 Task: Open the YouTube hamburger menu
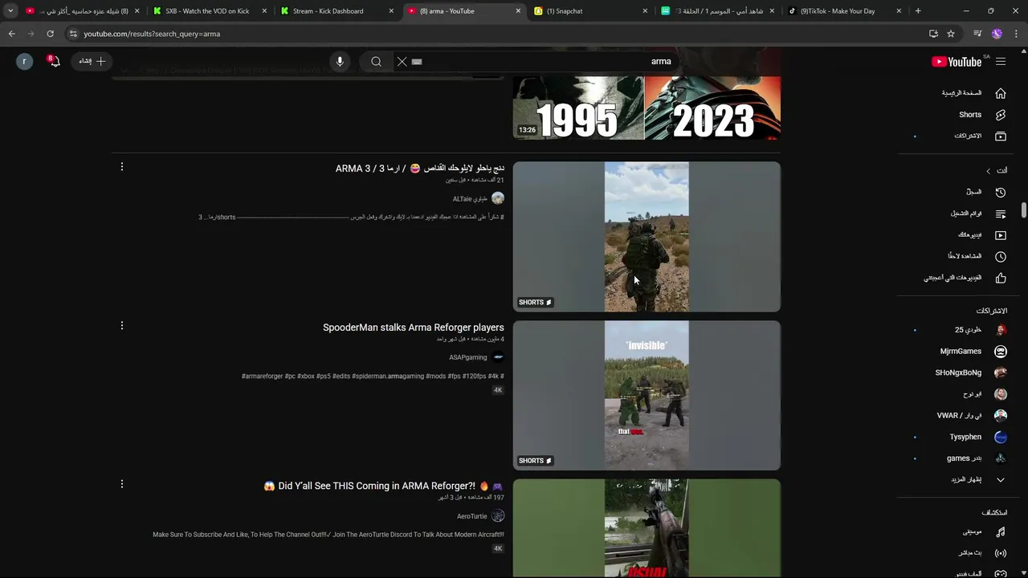click(x=1001, y=61)
